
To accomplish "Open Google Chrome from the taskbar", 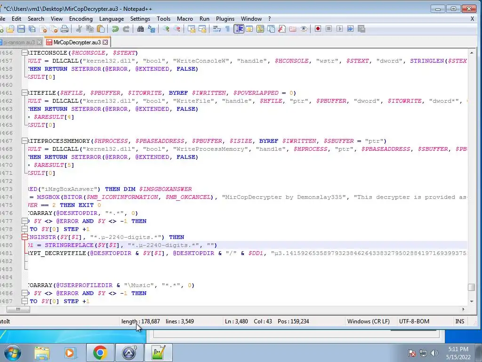I will pyautogui.click(x=100, y=353).
